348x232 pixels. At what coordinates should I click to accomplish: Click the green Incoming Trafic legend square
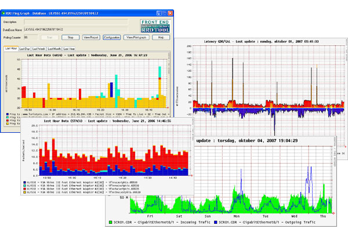point(110,222)
